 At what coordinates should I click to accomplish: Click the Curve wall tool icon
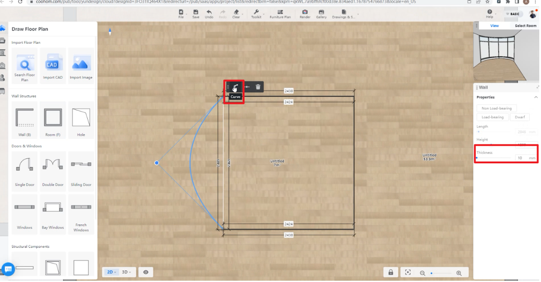tap(235, 87)
